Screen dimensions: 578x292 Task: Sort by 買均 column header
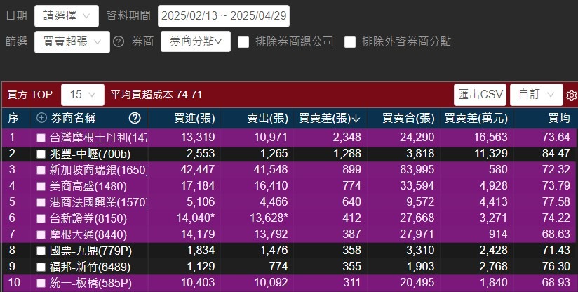coord(559,119)
